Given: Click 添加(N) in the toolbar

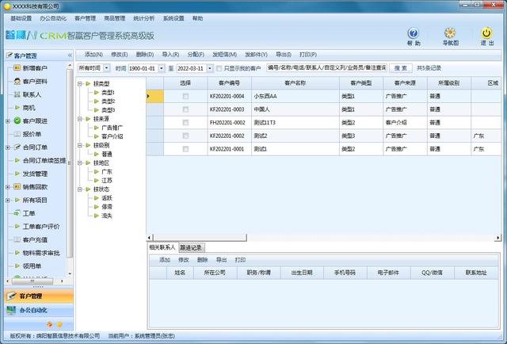Looking at the screenshot, I should (x=93, y=55).
